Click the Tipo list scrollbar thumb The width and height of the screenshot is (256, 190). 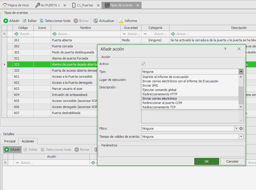(241, 95)
